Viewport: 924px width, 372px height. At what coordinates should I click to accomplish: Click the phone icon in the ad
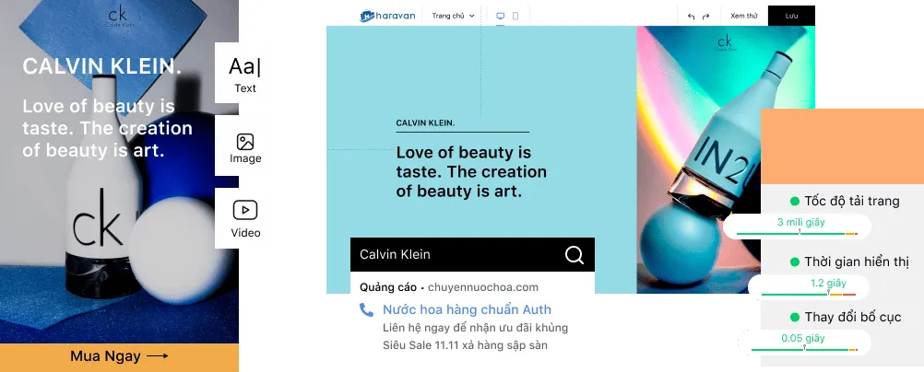coord(366,310)
